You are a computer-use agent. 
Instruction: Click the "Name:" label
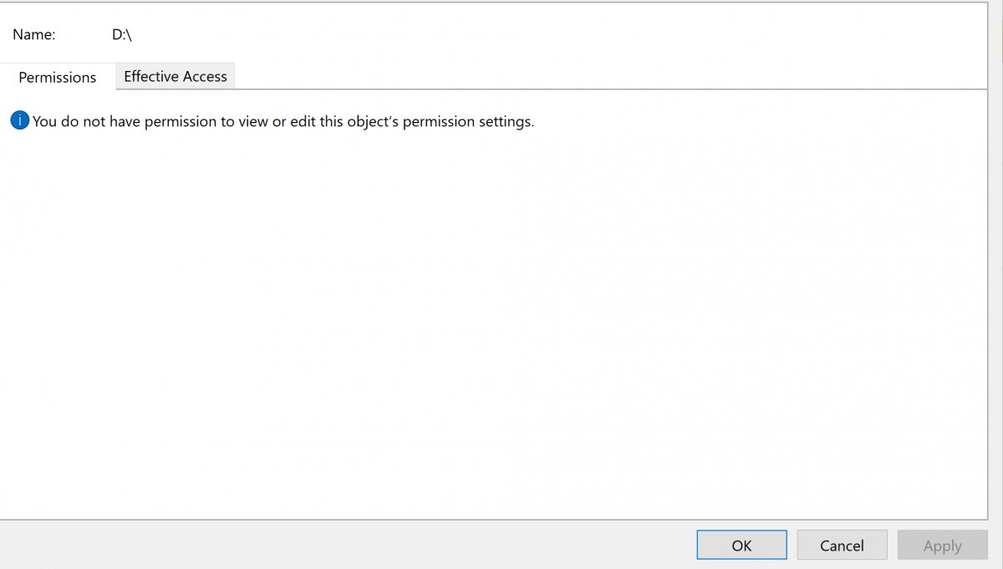[34, 35]
